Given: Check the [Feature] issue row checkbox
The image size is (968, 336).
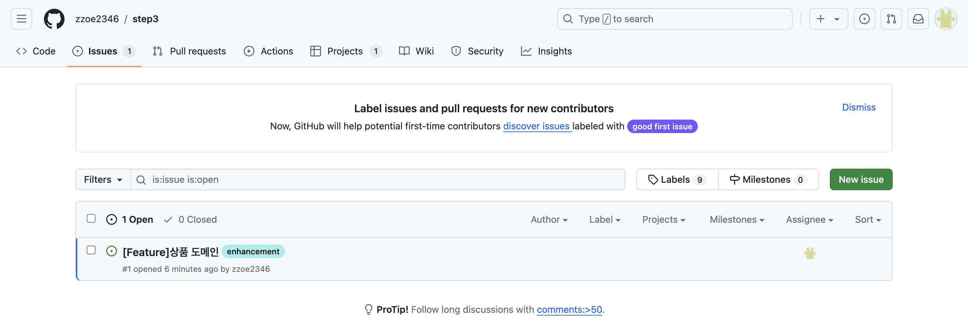Looking at the screenshot, I should pyautogui.click(x=91, y=250).
